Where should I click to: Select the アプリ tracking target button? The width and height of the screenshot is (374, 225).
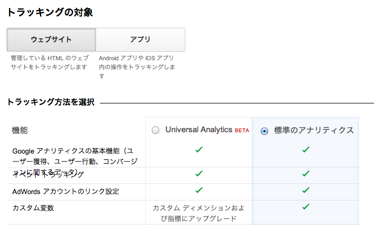tap(141, 39)
